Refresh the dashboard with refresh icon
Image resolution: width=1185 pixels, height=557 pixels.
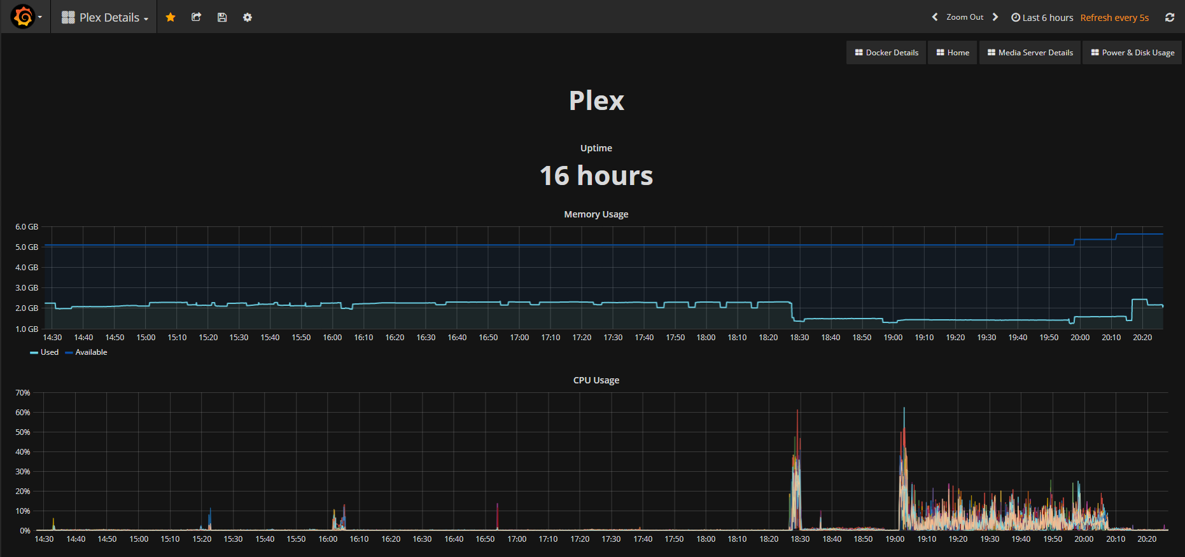tap(1170, 17)
